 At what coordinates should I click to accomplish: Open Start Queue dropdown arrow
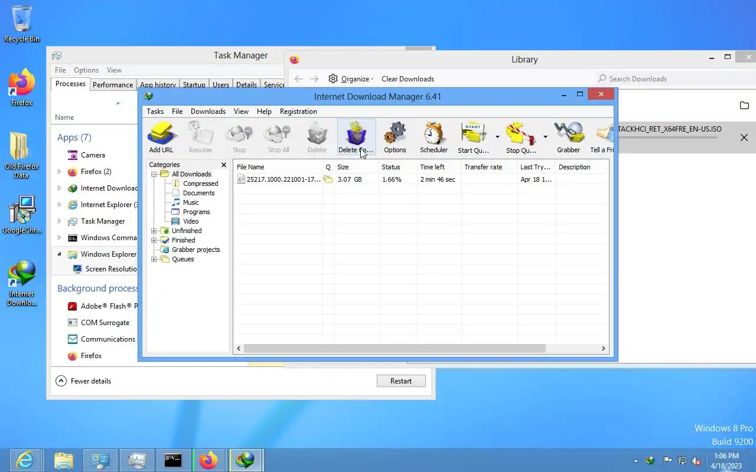[497, 137]
